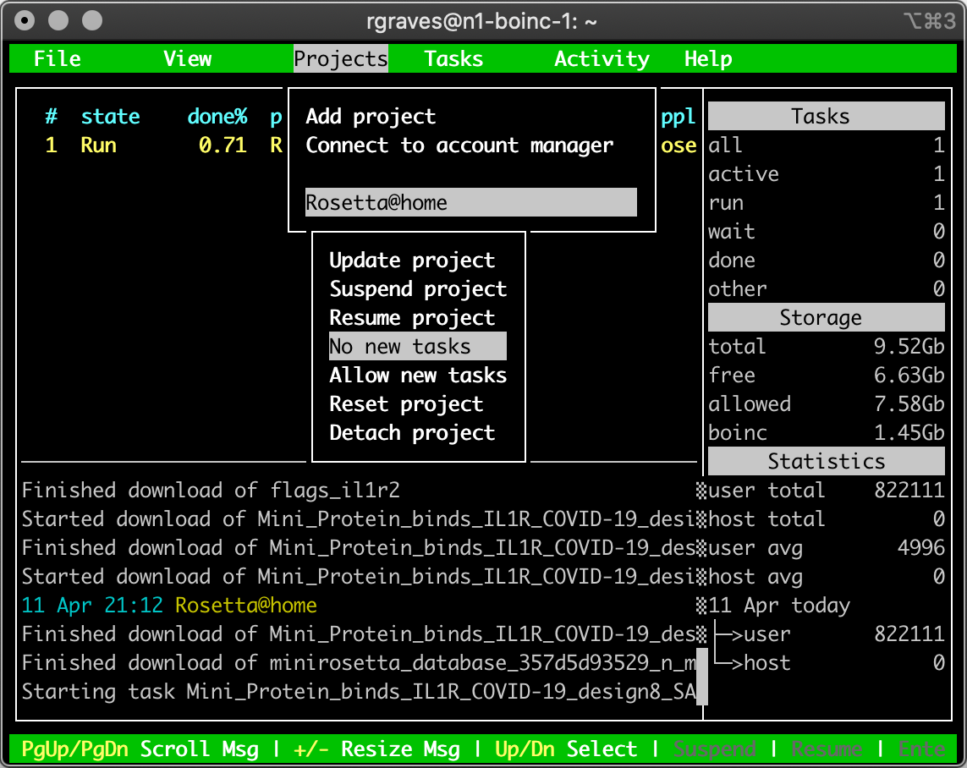The width and height of the screenshot is (967, 768).
Task: Expand the Rosetta@home project entry
Action: (470, 203)
